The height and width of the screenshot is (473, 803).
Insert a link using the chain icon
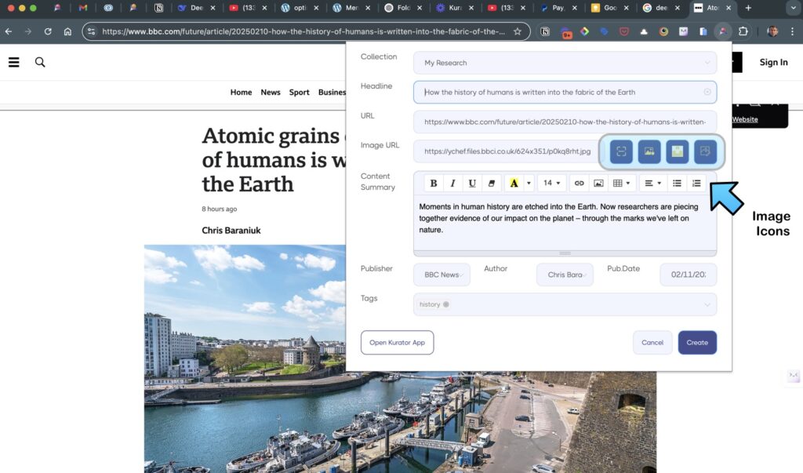(x=580, y=184)
